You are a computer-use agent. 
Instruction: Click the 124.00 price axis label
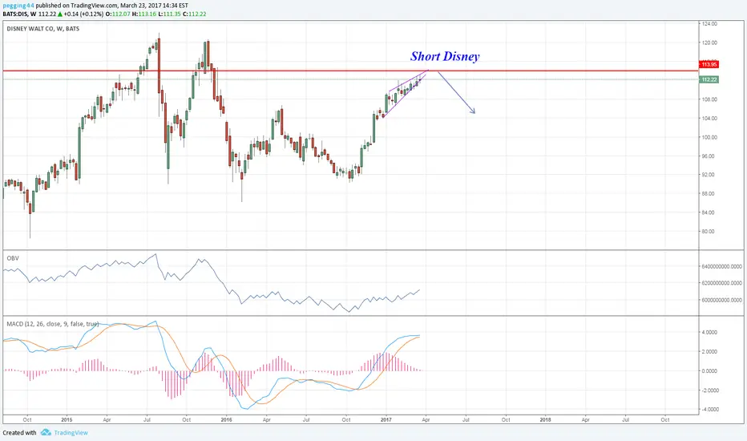710,23
